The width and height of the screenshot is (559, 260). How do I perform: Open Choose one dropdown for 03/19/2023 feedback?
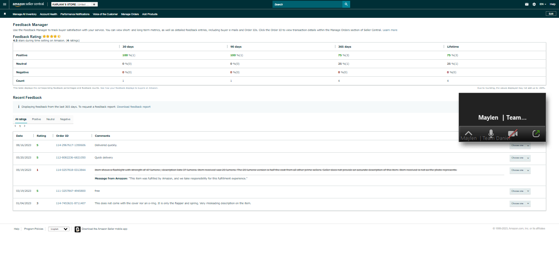(x=520, y=191)
